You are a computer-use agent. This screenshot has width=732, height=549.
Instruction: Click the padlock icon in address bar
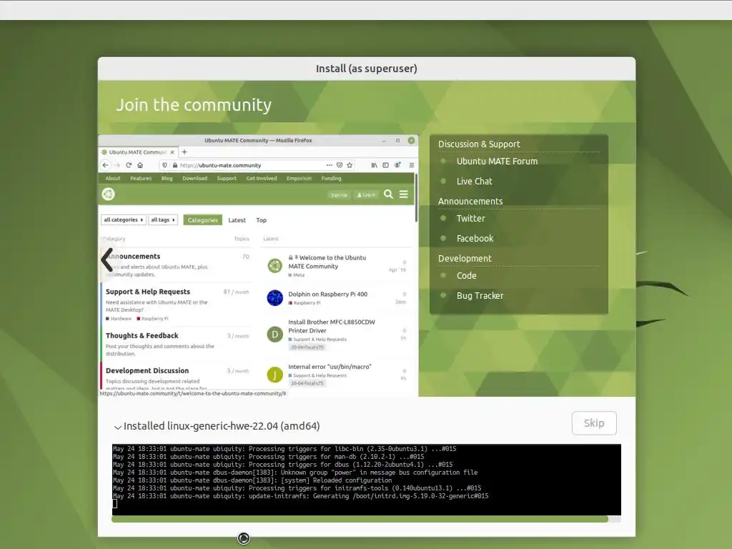point(175,165)
